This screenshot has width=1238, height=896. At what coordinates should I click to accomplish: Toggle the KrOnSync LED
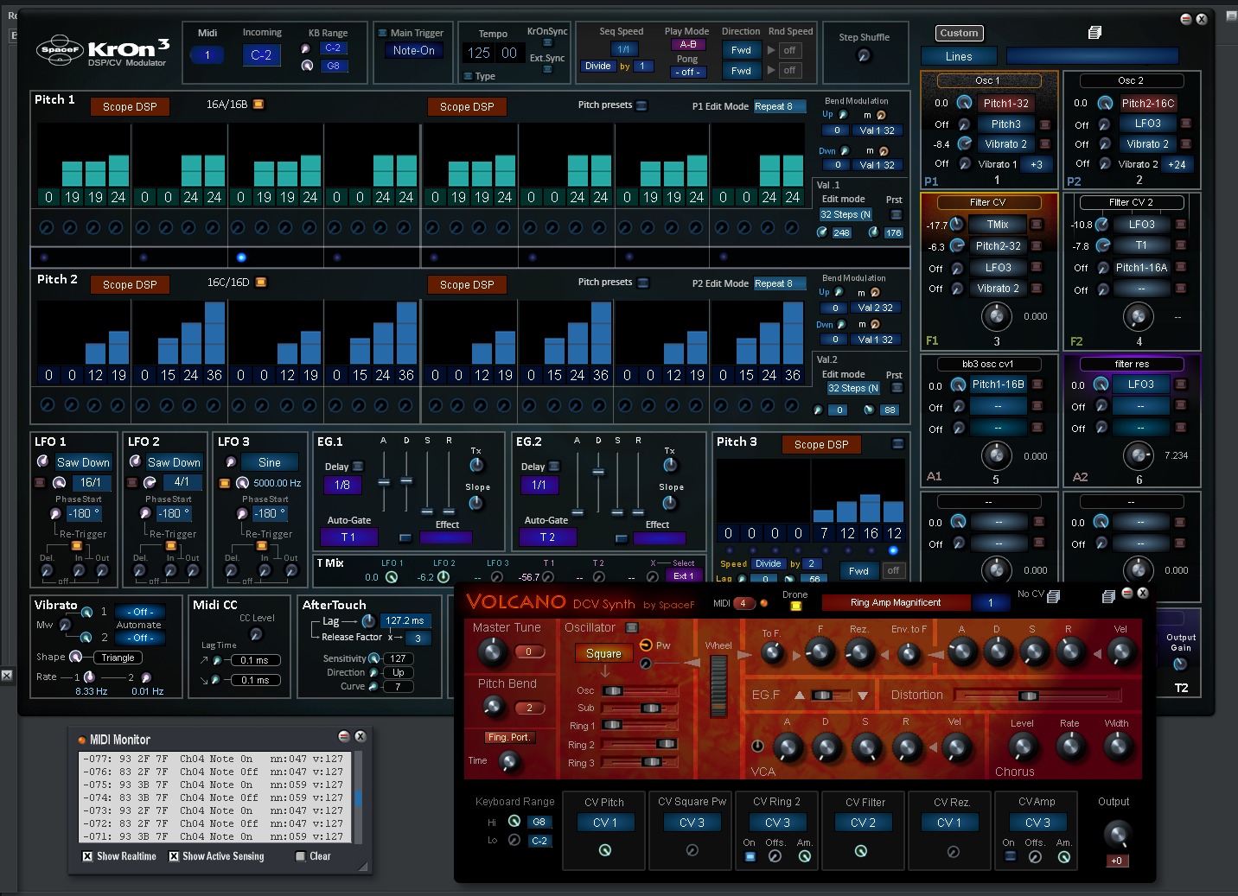tap(547, 43)
